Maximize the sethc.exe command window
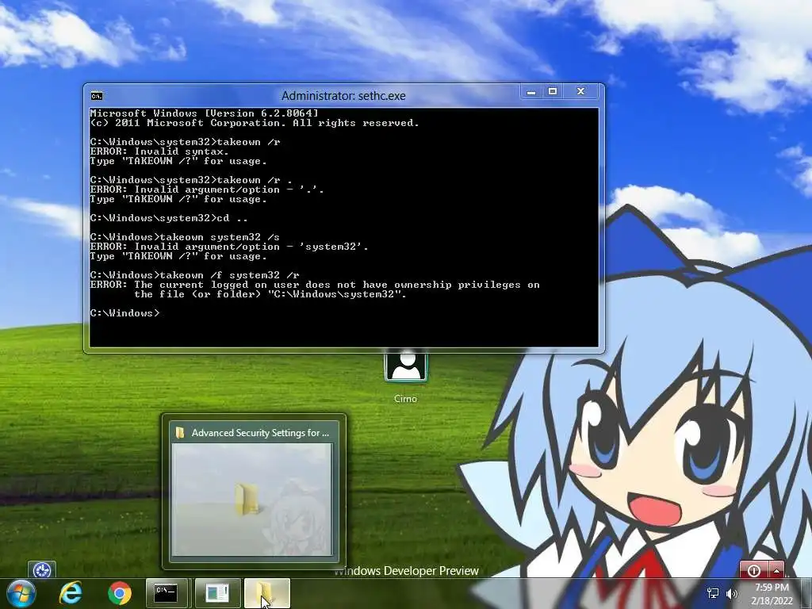This screenshot has width=812, height=609. pos(553,92)
